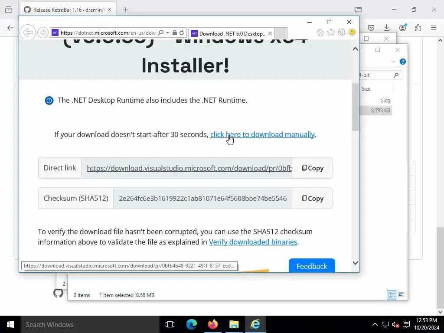The width and height of the screenshot is (444, 333).
Task: Click the IE smiley feedback icon
Action: (352, 32)
